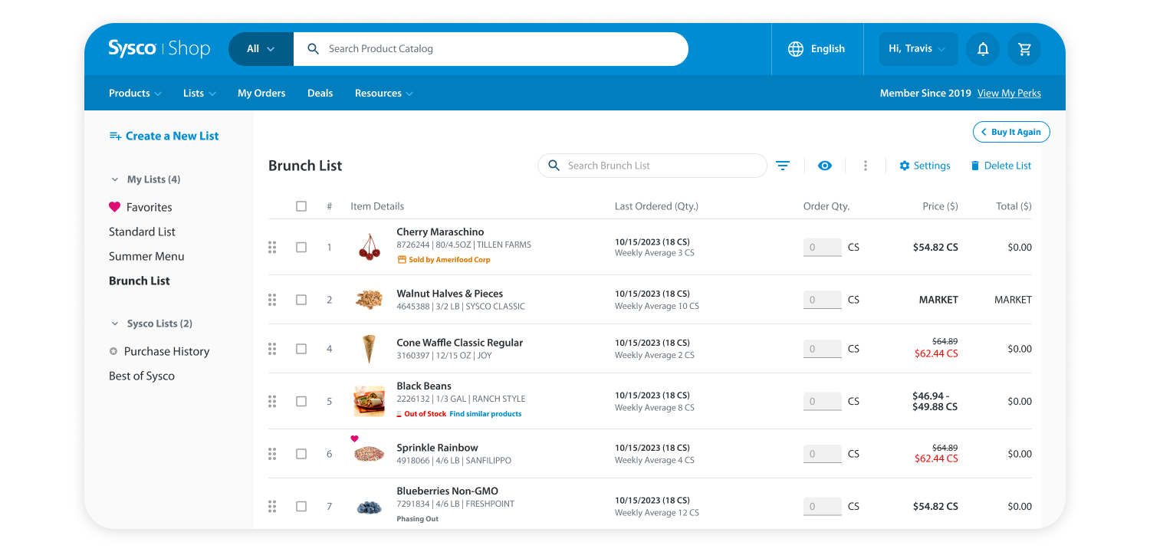
Task: Click the Search Product Catalog field
Action: [491, 49]
